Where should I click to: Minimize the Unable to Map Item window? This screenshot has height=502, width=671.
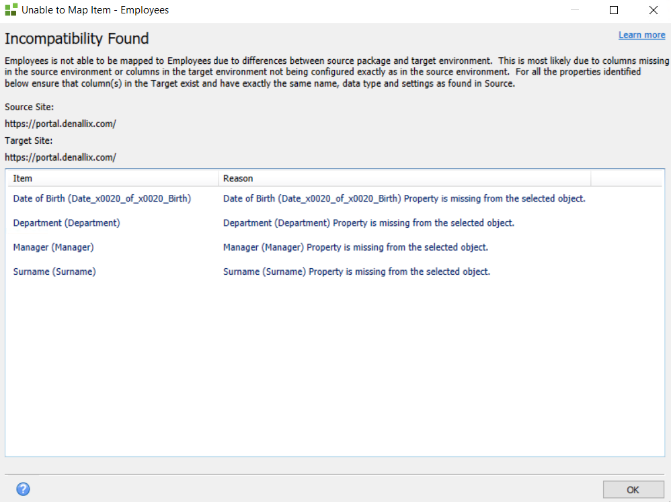[x=574, y=10]
